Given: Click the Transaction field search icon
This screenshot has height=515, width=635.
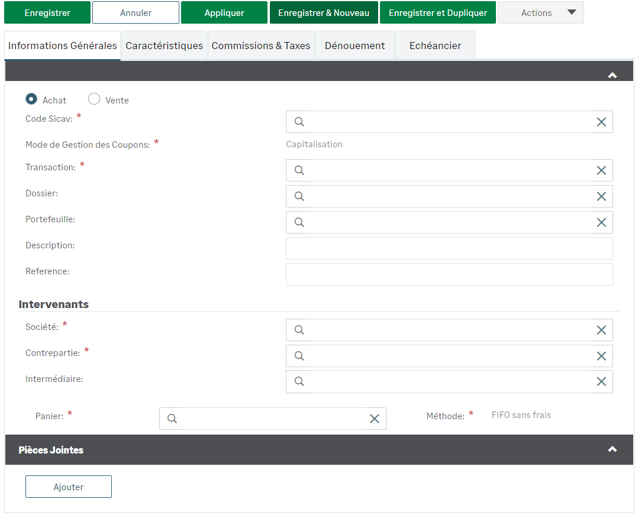Looking at the screenshot, I should tap(299, 170).
